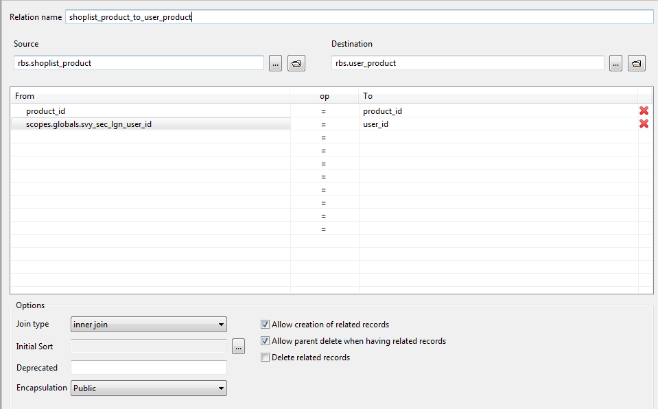Toggle Allow parent delete when having related records
The width and height of the screenshot is (658, 409).
pyautogui.click(x=266, y=340)
